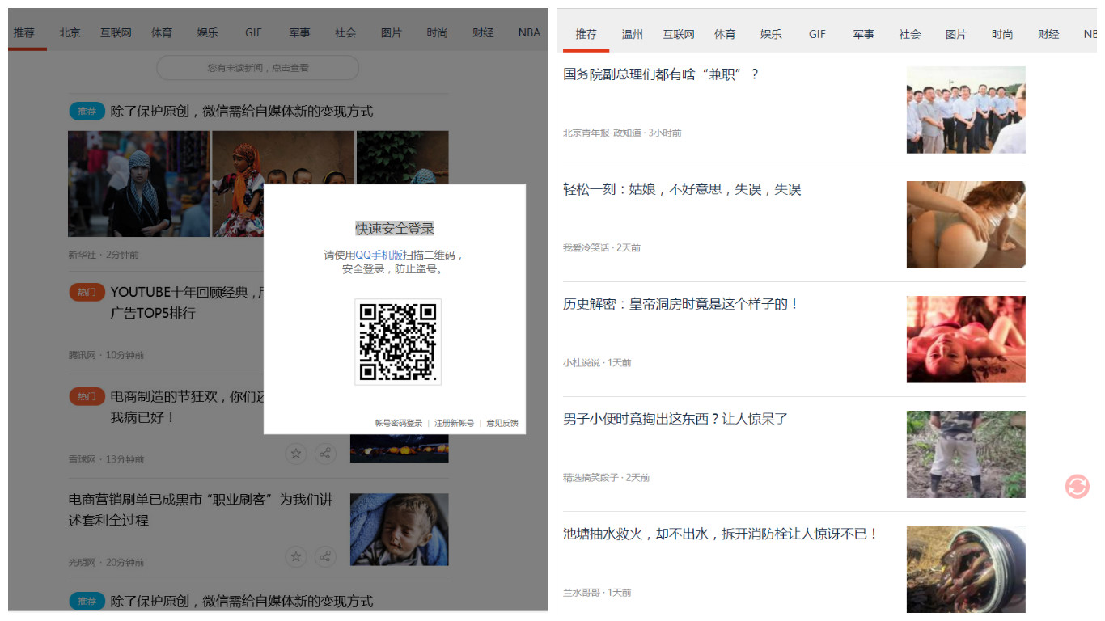The height and width of the screenshot is (621, 1105).
Task: Click the pink circular refresh icon
Action: (1077, 486)
